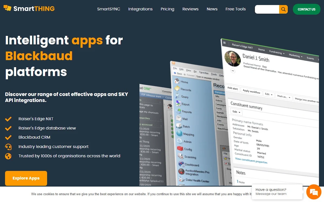The width and height of the screenshot is (324, 202).
Task: Click the globe icon beside Trusted by 1000s
Action: pyautogui.click(x=8, y=156)
